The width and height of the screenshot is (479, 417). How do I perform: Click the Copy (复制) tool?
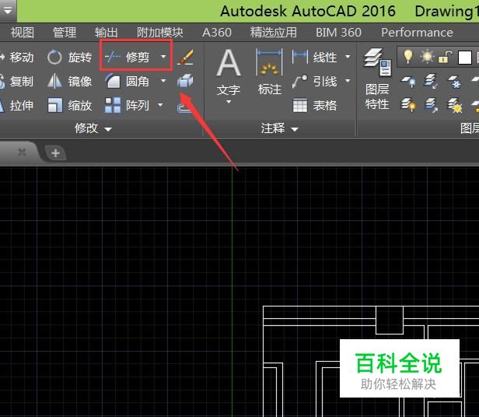17,82
